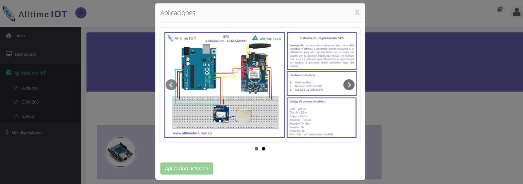Select the first carousel indicator dot
The height and width of the screenshot is (184, 523).
(x=257, y=149)
